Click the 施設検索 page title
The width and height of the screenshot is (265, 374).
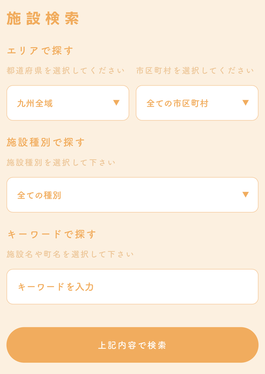[x=43, y=18]
